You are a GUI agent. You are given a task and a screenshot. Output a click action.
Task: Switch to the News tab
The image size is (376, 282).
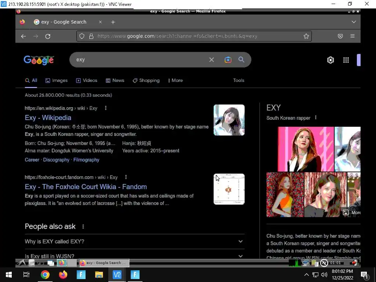coord(115,80)
